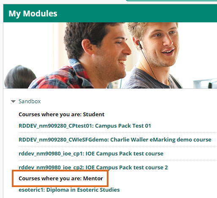This screenshot has height=198, width=217.
Task: Open esoteric1 Diploma in Esoteric Studies
Action: pos(69,190)
